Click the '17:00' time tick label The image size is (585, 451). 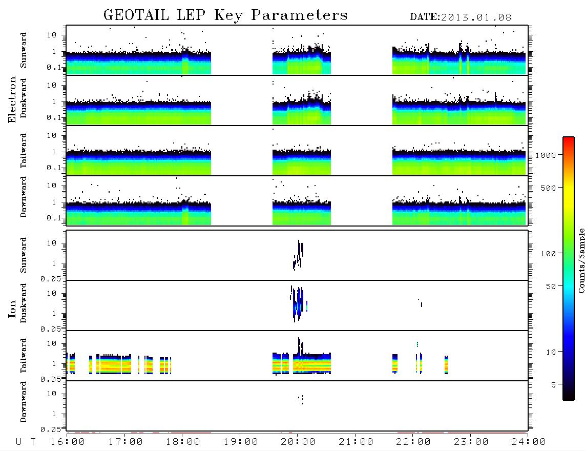(126, 442)
